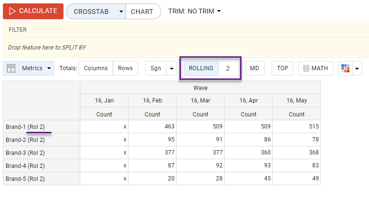The image size is (369, 203).
Task: Open the color palette grid icon
Action: coord(345,68)
